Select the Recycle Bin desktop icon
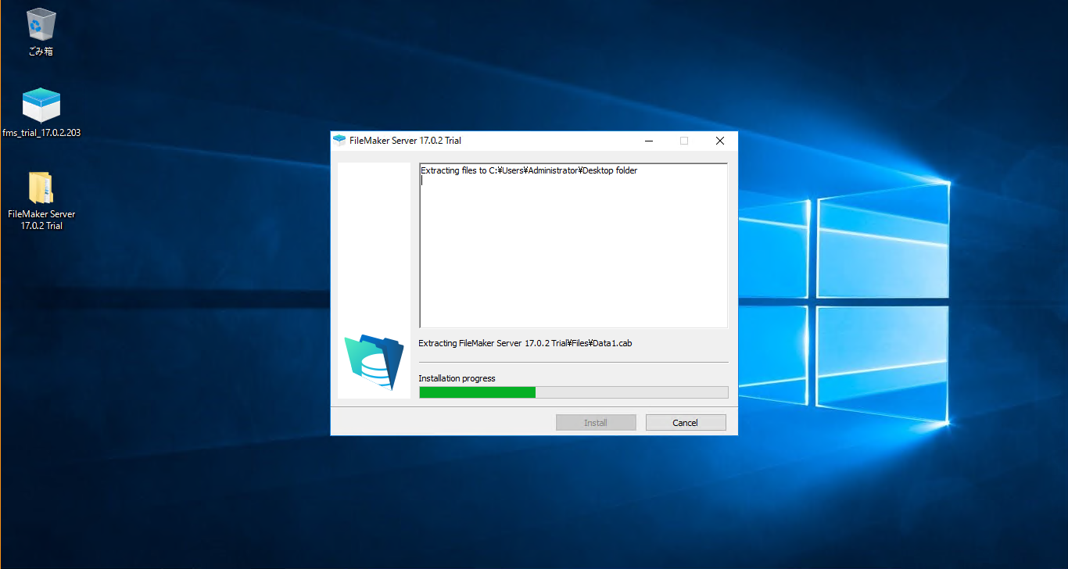Image resolution: width=1068 pixels, height=569 pixels. tap(41, 26)
